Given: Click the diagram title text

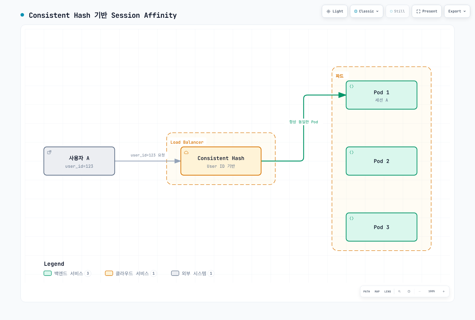Looking at the screenshot, I should pos(103,15).
